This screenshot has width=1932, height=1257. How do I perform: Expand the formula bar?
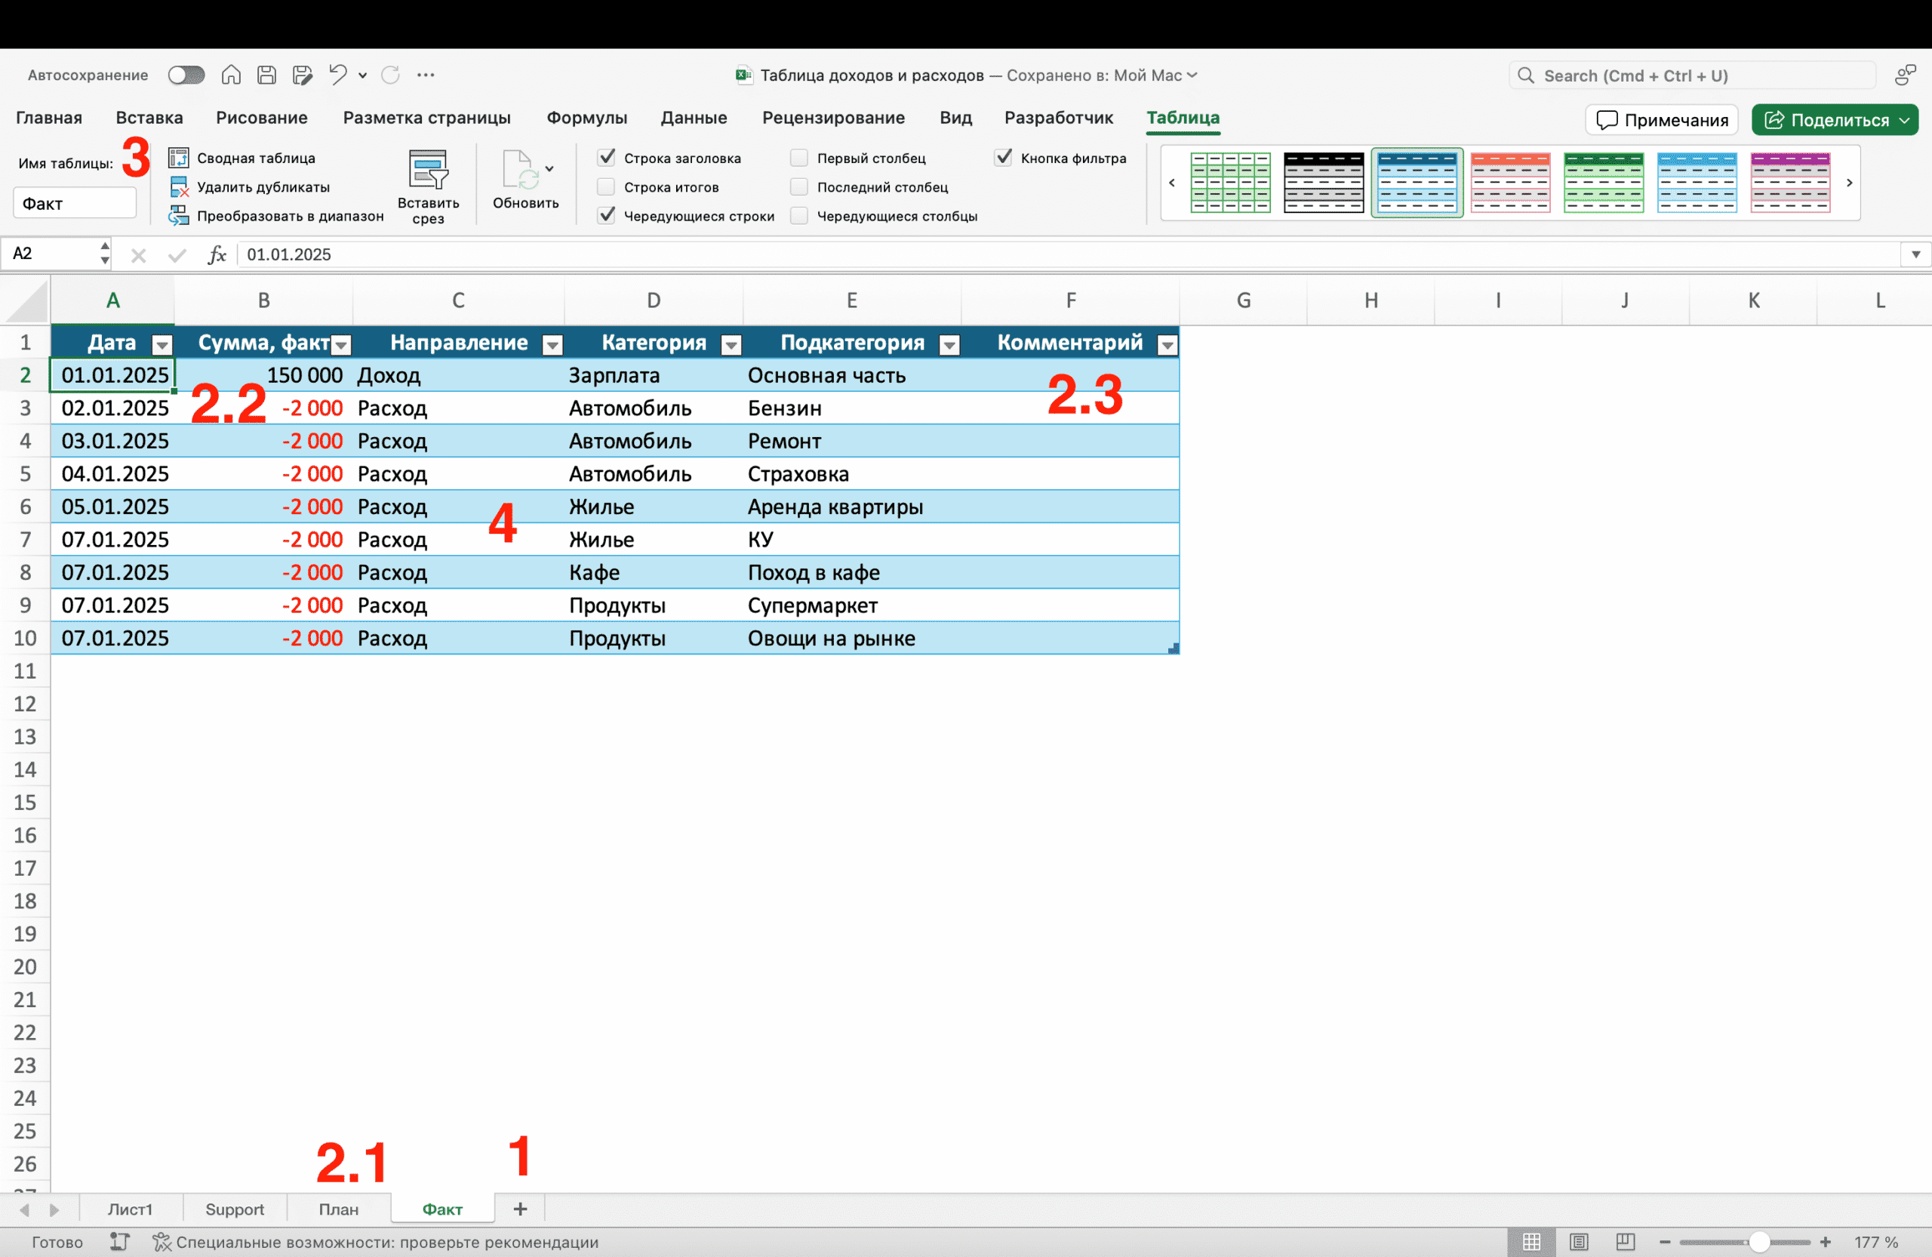(x=1915, y=254)
